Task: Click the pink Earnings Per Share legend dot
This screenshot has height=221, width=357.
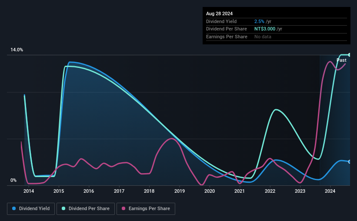Action: pyautogui.click(x=123, y=208)
